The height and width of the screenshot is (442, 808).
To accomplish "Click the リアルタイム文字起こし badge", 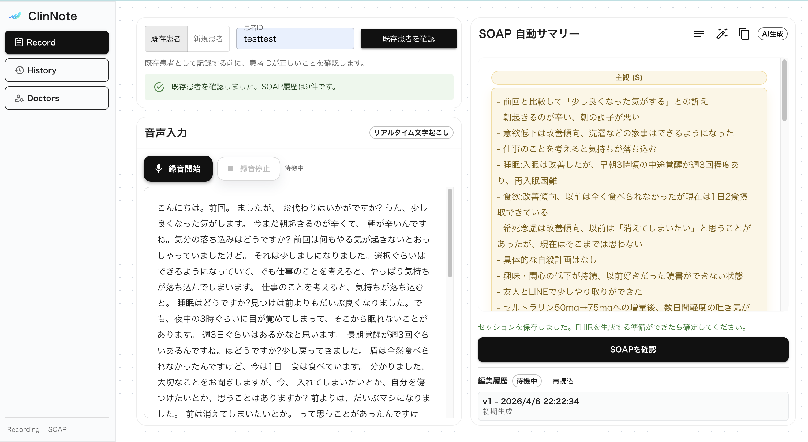I will [x=411, y=132].
